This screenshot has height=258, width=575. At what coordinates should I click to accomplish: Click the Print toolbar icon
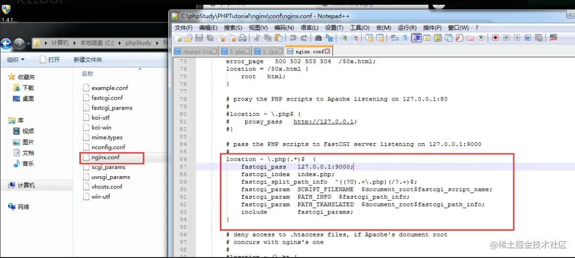(242, 38)
